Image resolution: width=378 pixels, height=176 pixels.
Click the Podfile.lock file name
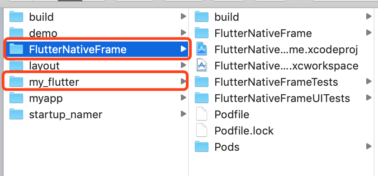[244, 131]
